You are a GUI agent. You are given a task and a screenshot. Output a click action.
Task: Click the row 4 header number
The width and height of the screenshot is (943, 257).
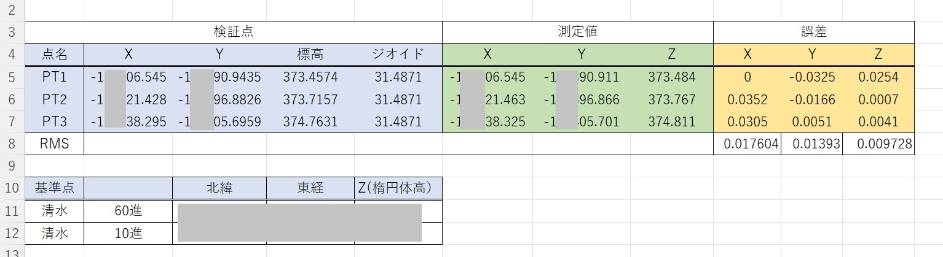coord(12,55)
